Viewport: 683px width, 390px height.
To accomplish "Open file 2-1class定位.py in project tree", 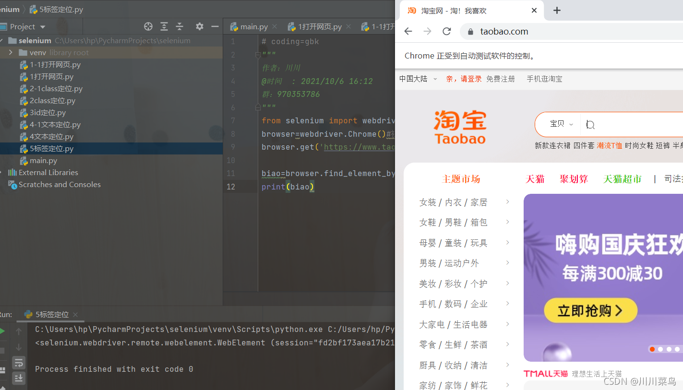I will pyautogui.click(x=56, y=89).
